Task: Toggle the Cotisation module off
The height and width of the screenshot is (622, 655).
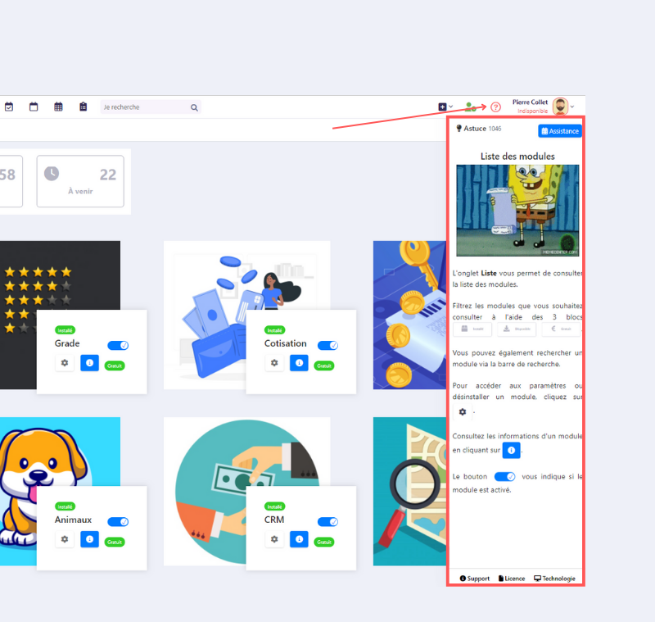Action: (x=327, y=345)
